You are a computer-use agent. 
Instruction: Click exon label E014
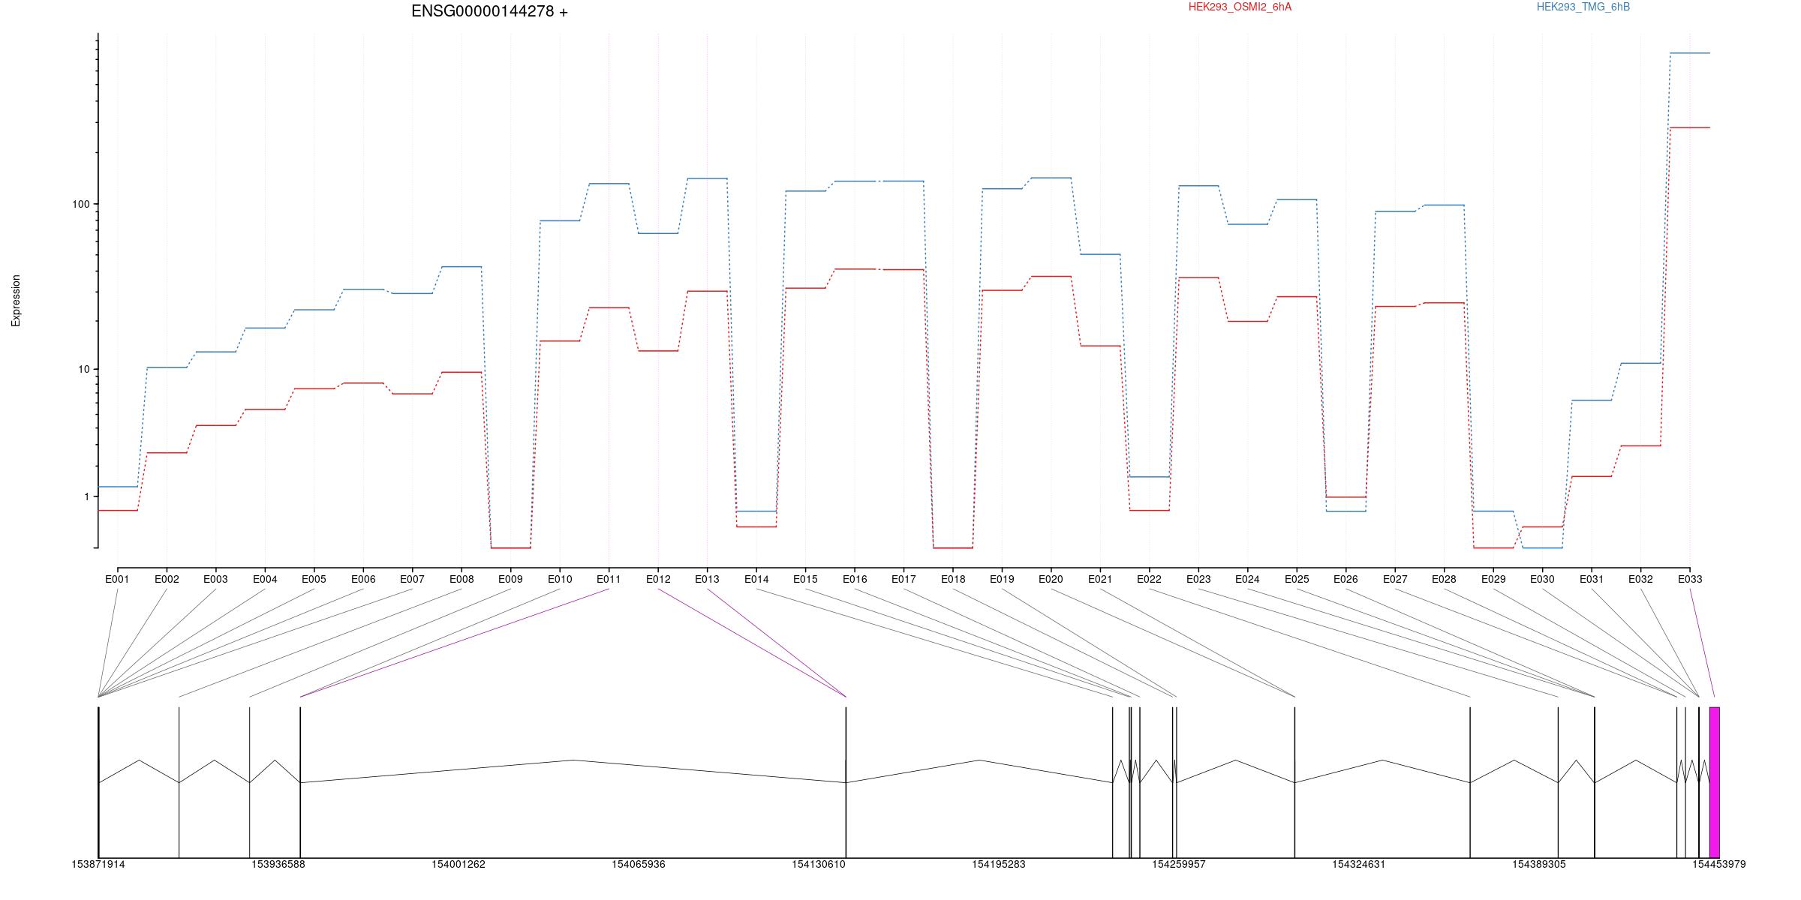click(756, 579)
